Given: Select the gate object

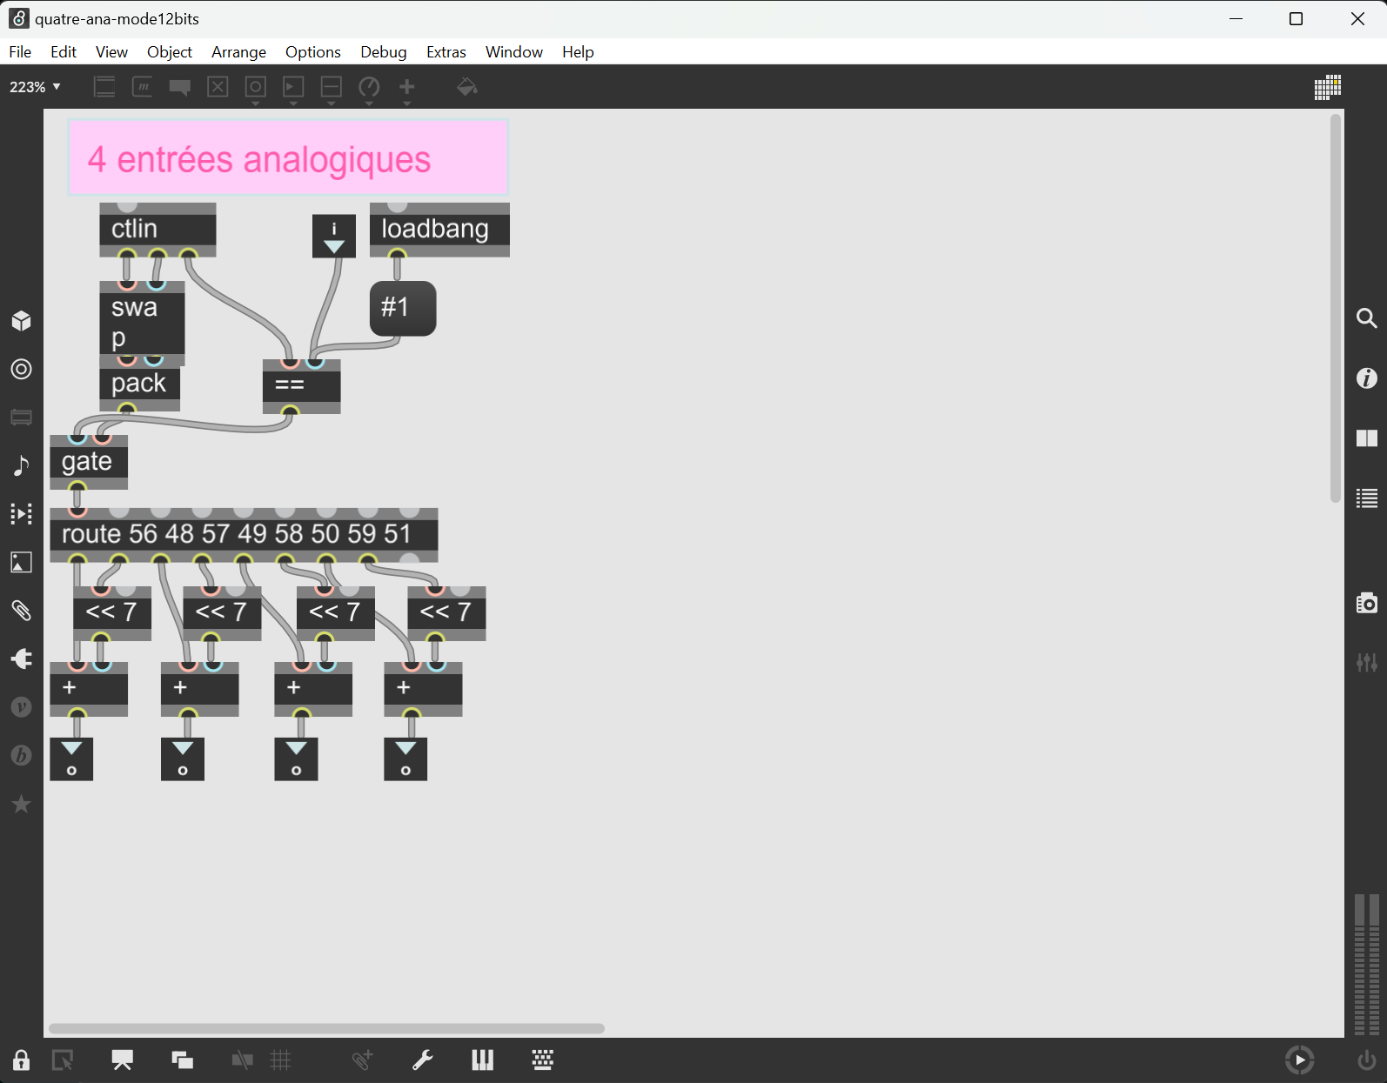Looking at the screenshot, I should [89, 462].
